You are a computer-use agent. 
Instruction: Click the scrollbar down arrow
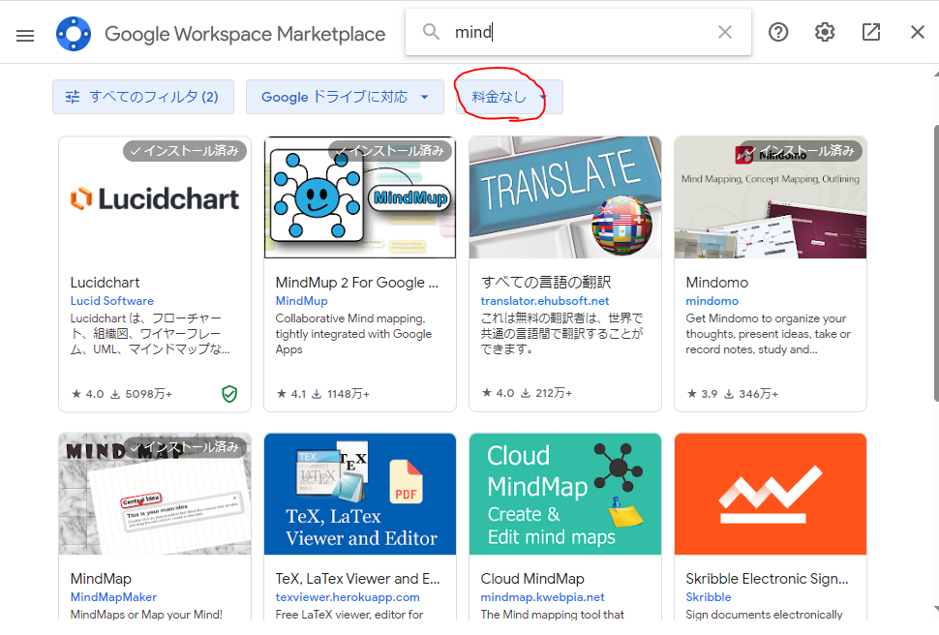click(x=936, y=610)
